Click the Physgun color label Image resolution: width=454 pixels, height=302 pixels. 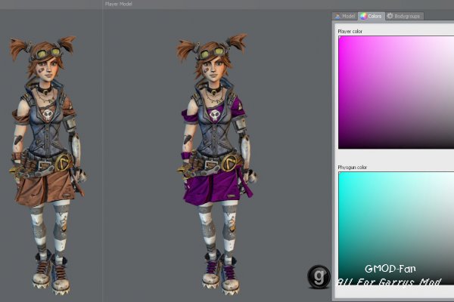pyautogui.click(x=353, y=168)
